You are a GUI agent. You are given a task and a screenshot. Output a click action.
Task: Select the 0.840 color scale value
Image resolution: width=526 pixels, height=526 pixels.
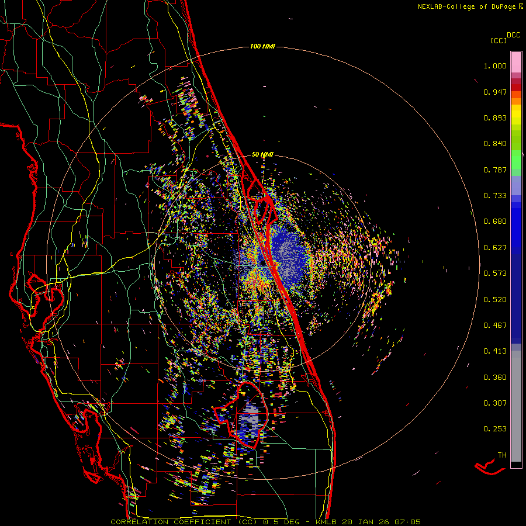tap(495, 144)
